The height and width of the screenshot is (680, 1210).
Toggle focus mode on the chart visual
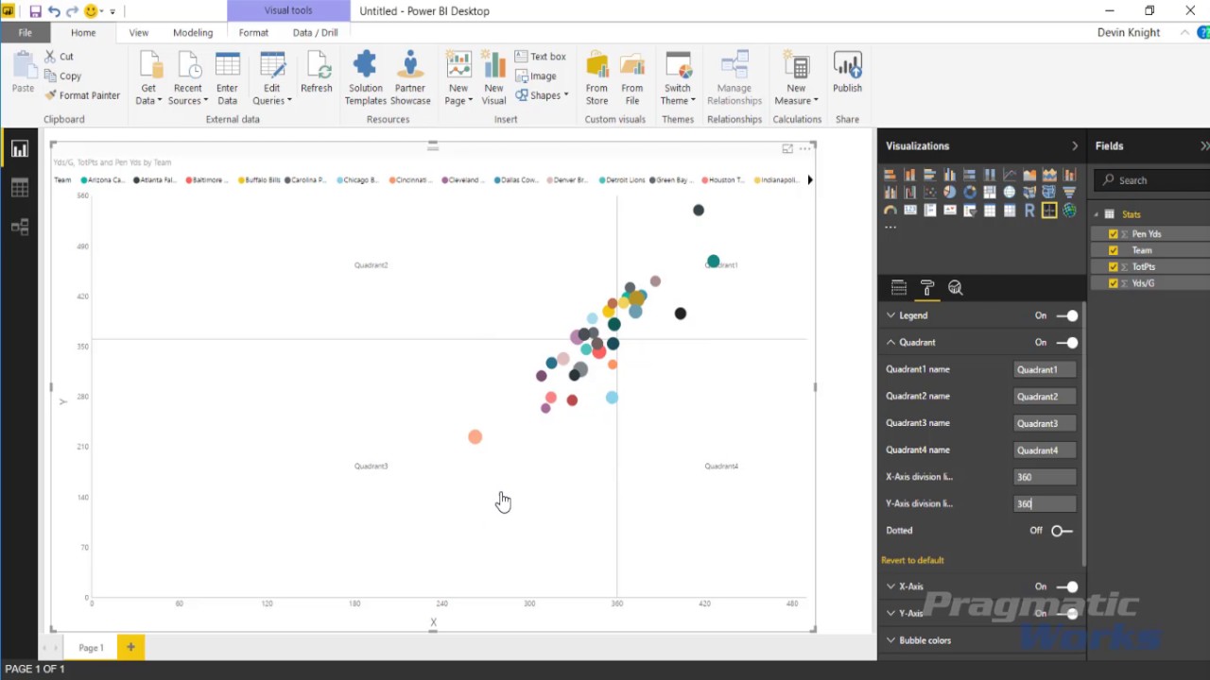(787, 148)
